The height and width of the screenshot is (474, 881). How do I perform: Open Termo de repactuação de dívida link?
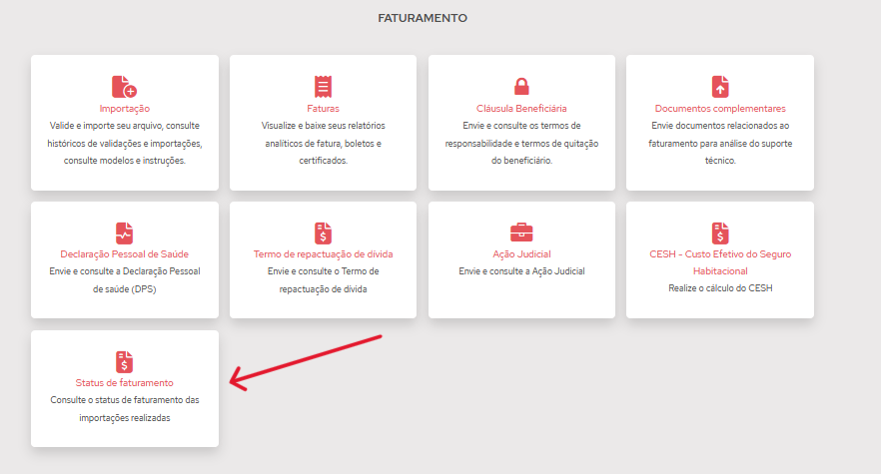tap(323, 253)
